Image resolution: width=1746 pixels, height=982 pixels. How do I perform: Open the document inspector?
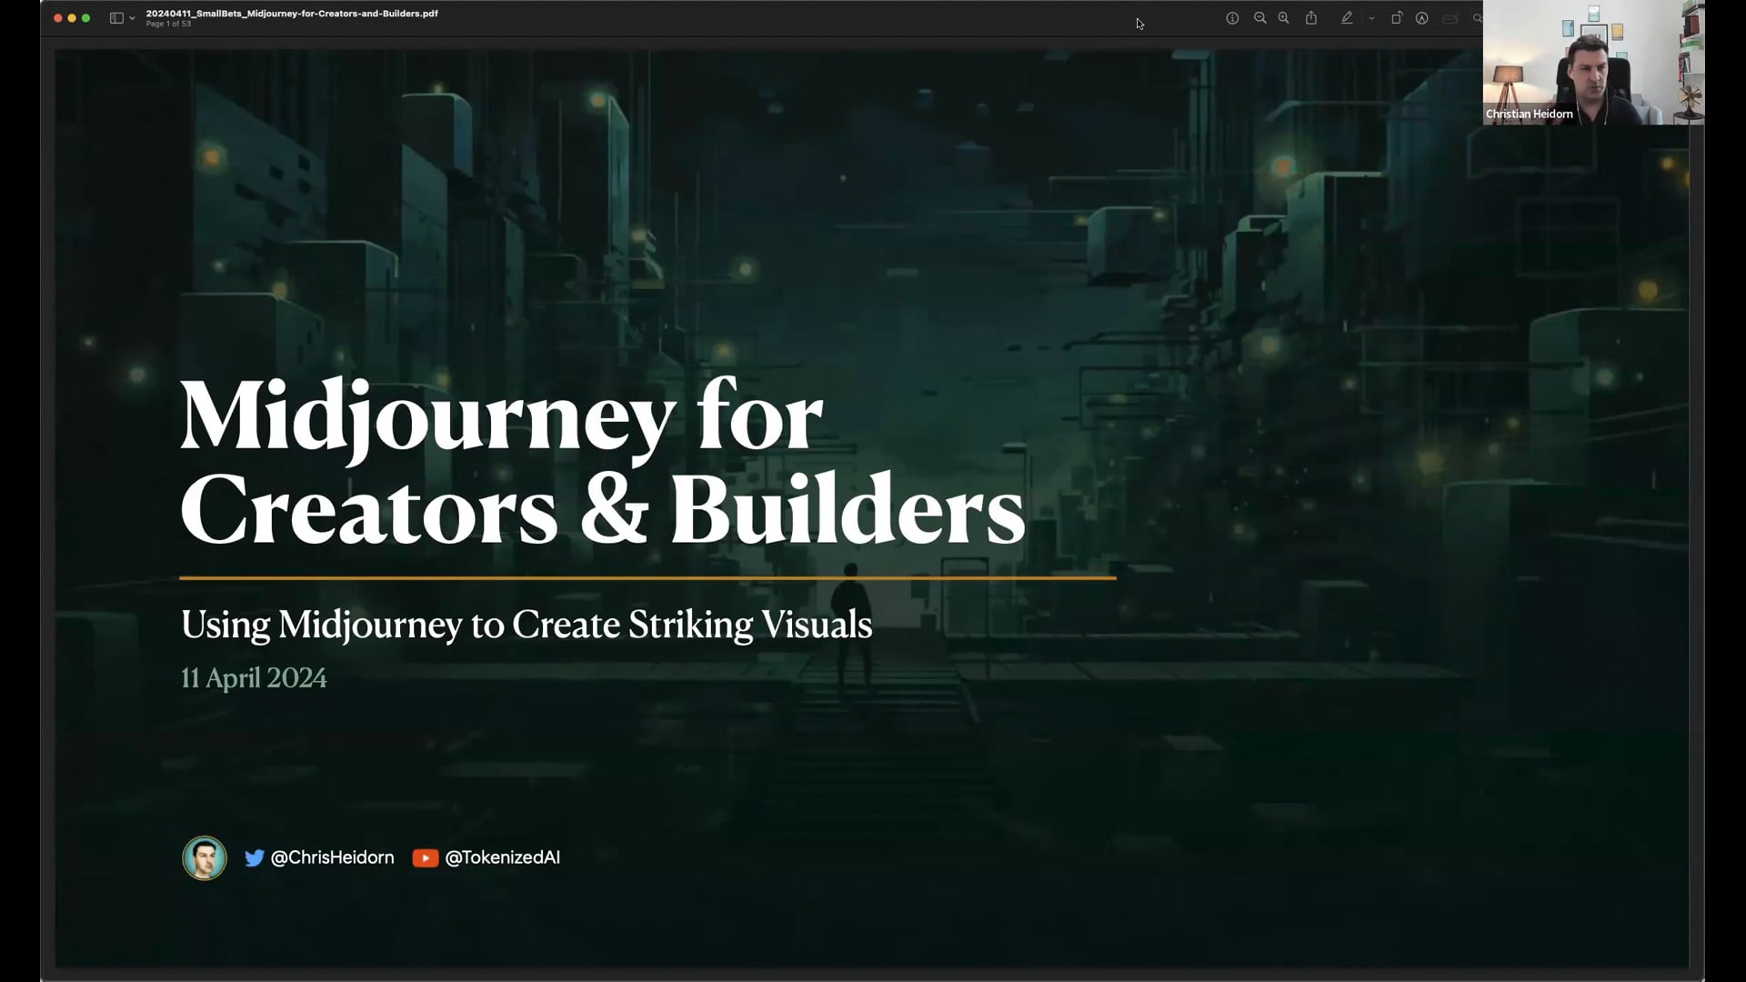(1233, 17)
